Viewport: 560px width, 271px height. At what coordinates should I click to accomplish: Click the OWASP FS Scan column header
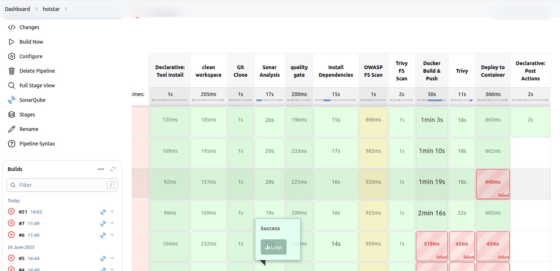click(373, 71)
